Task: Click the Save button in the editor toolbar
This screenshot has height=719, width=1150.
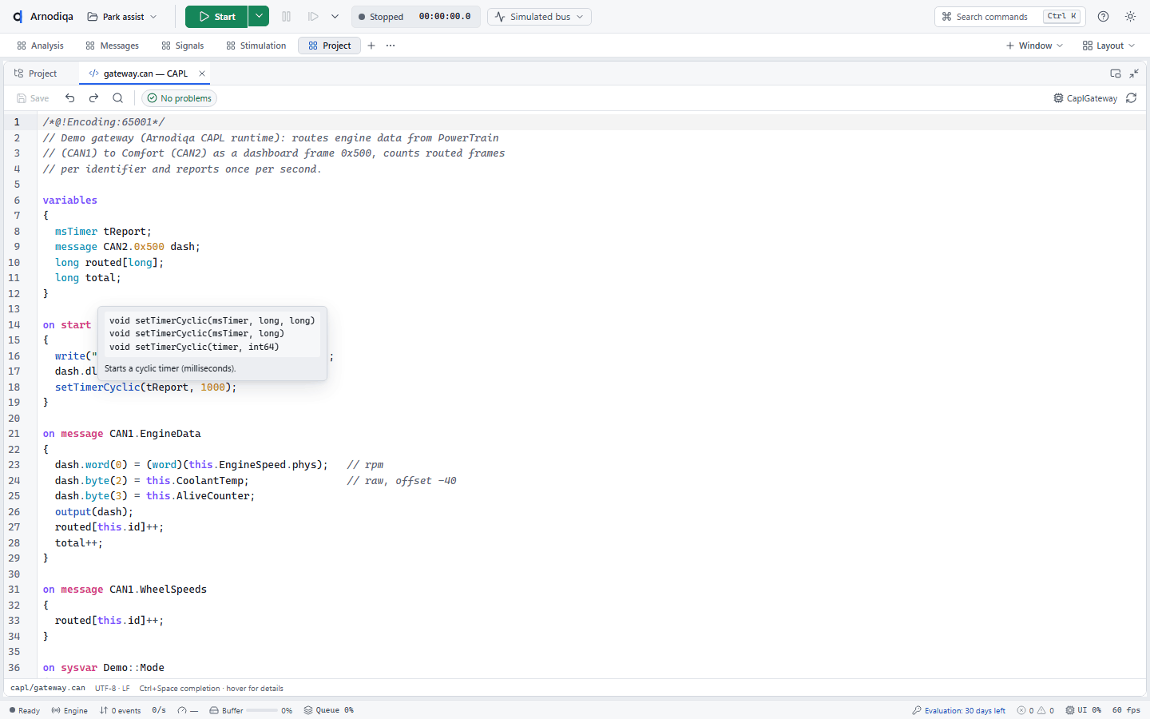Action: coord(33,98)
